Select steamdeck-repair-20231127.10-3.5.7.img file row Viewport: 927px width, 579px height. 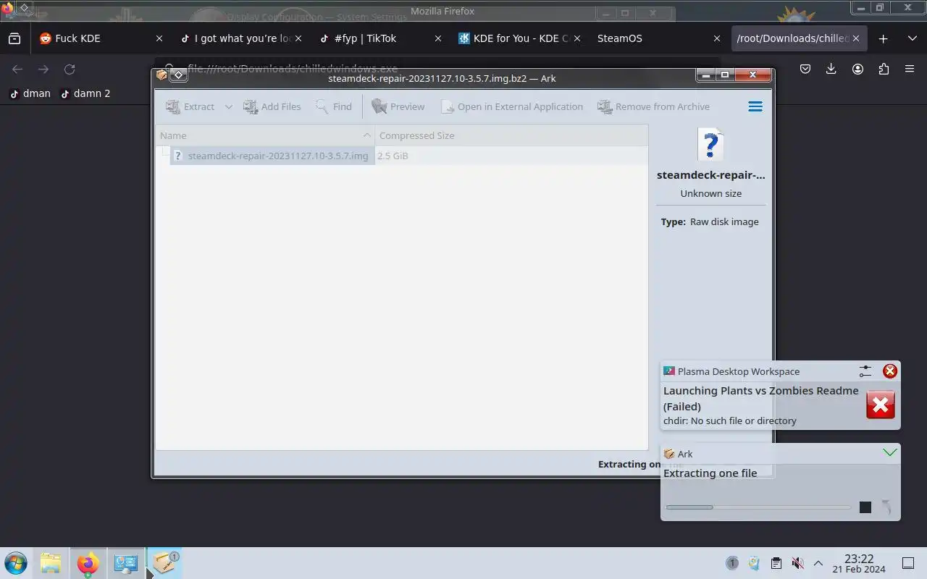[x=272, y=156]
